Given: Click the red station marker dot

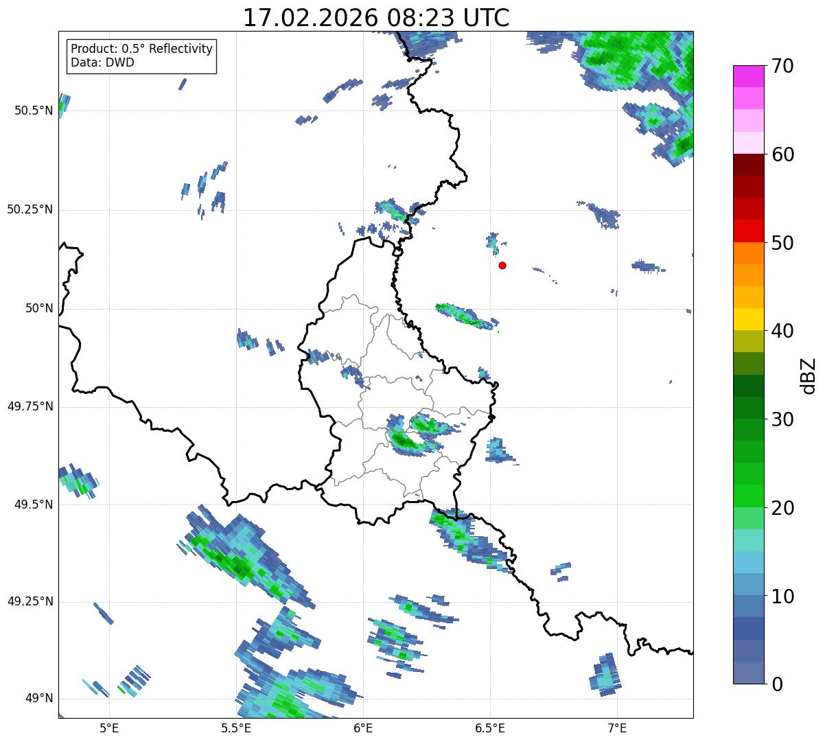Looking at the screenshot, I should click(502, 265).
